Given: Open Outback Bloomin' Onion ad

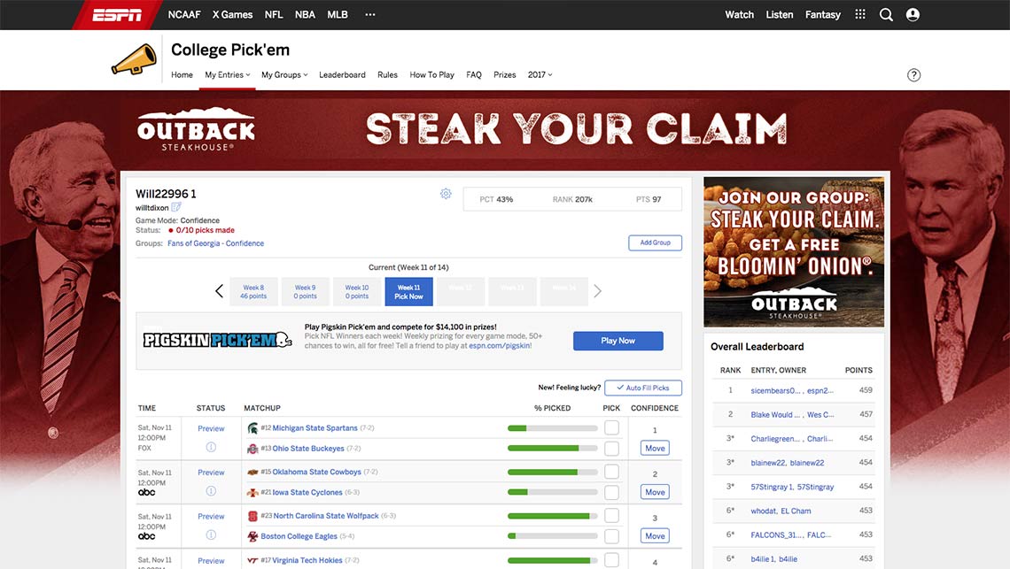Looking at the screenshot, I should [794, 252].
